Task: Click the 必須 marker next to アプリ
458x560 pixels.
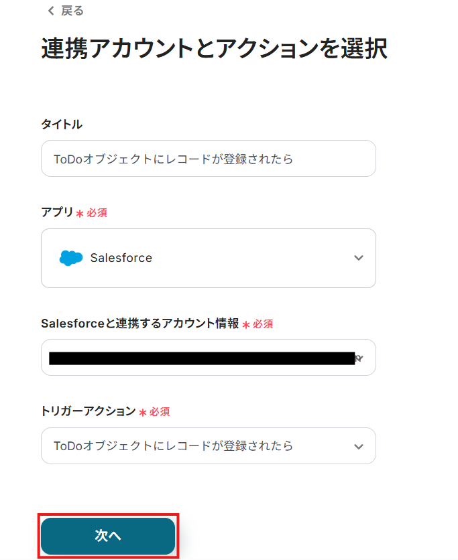Action: [97, 213]
